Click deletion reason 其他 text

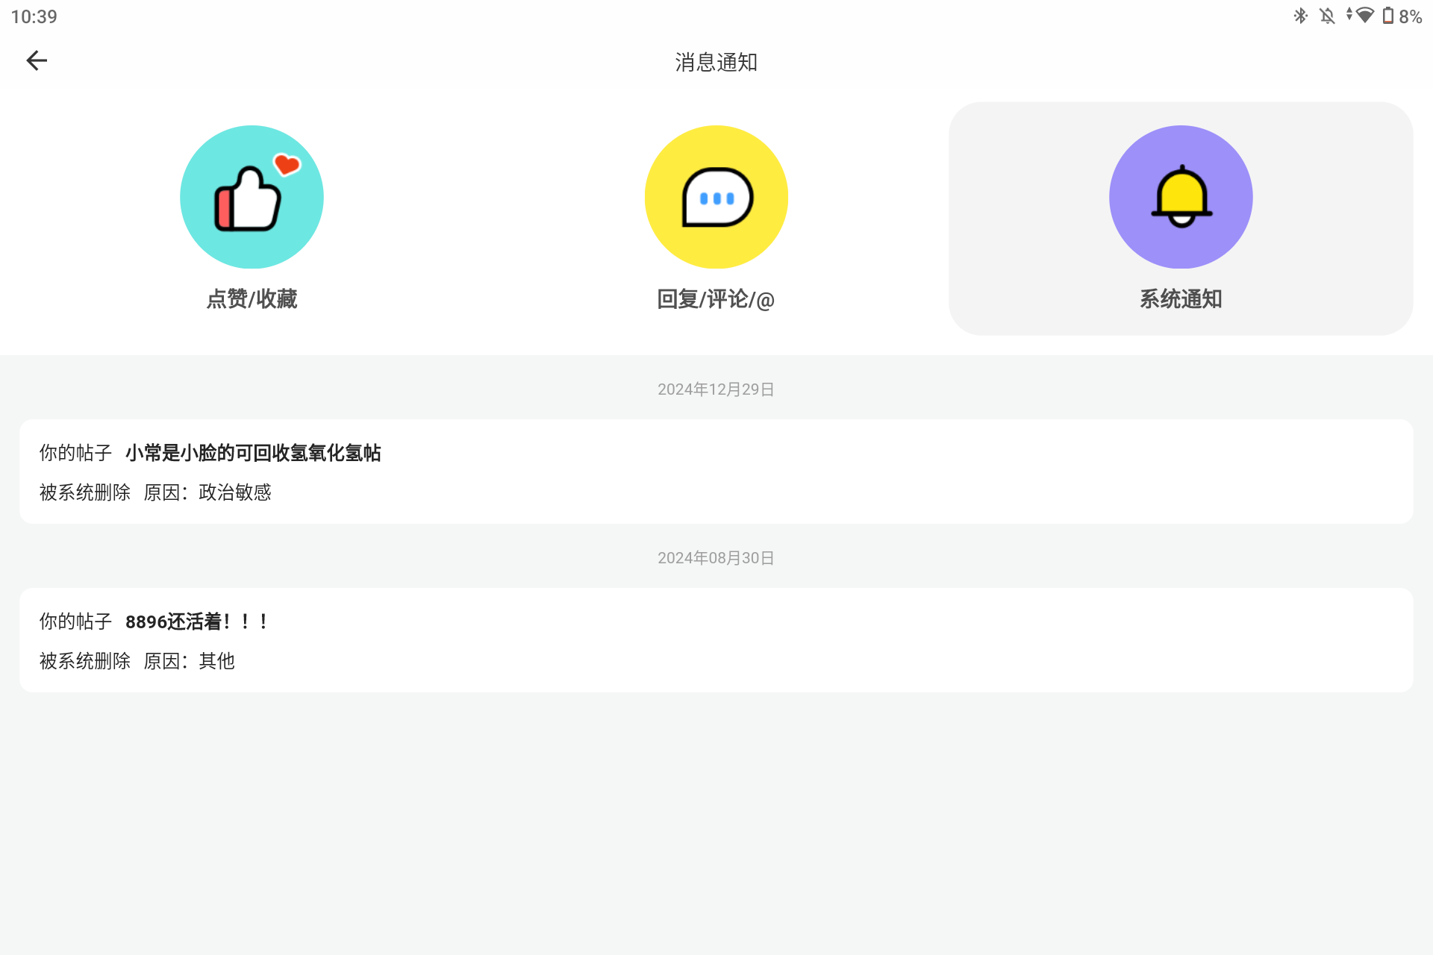point(217,661)
